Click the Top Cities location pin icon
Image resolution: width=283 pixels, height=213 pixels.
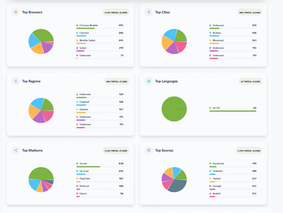[x=149, y=12]
